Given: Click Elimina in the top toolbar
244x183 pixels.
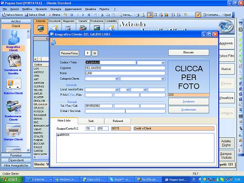Looking at the screenshot, I should [x=54, y=15].
